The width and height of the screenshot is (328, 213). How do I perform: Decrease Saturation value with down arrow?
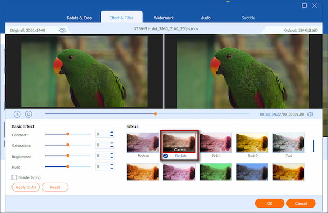(112, 147)
